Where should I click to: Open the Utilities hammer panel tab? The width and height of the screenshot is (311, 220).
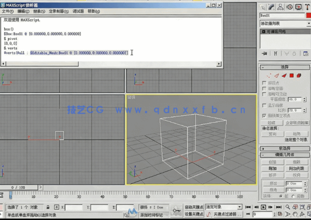(308, 7)
